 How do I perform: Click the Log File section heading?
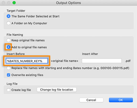pos(12,84)
